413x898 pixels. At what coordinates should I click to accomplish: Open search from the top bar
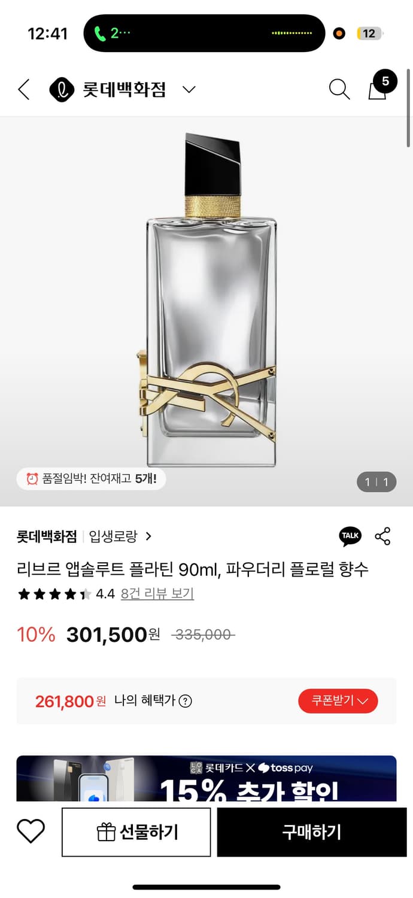(339, 89)
